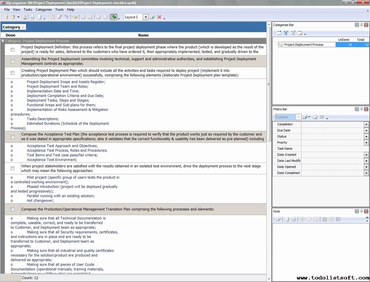Open the Status filter dropdown
370x282 pixels.
tap(366, 137)
